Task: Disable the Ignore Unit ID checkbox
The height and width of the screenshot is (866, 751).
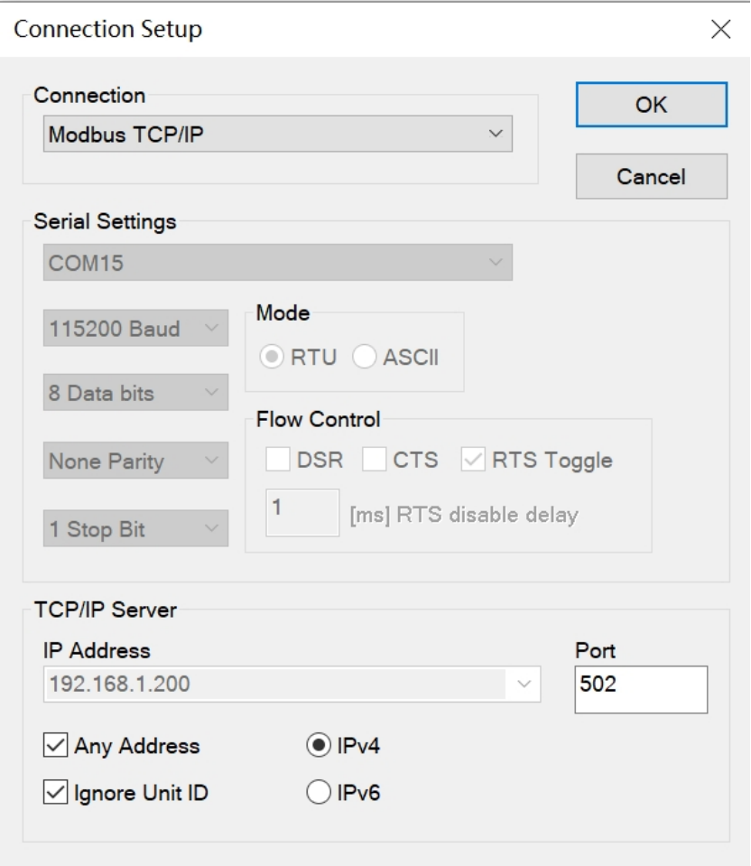Action: [54, 793]
